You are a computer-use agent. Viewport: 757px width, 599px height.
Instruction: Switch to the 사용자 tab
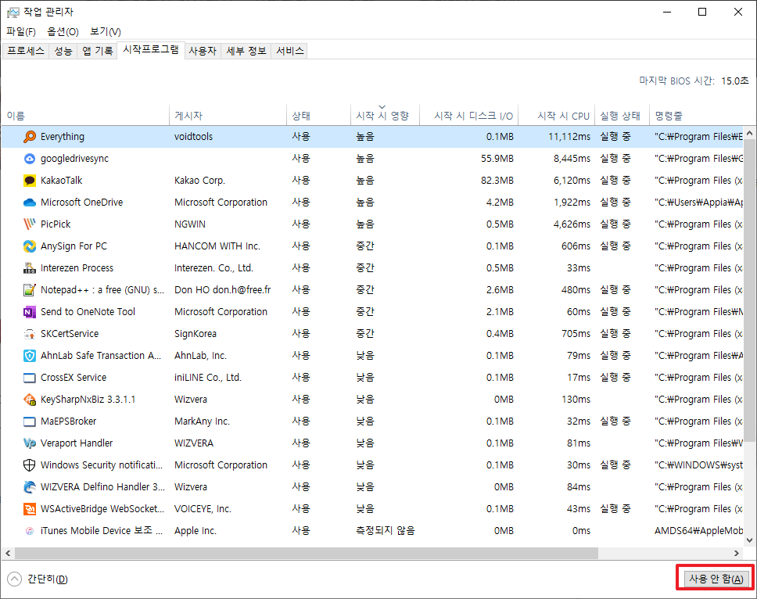coord(203,51)
